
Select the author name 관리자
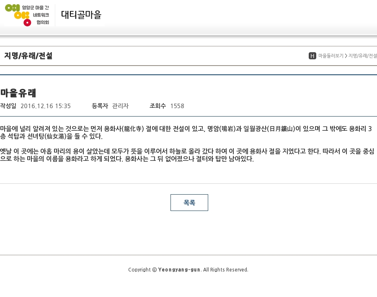click(121, 106)
